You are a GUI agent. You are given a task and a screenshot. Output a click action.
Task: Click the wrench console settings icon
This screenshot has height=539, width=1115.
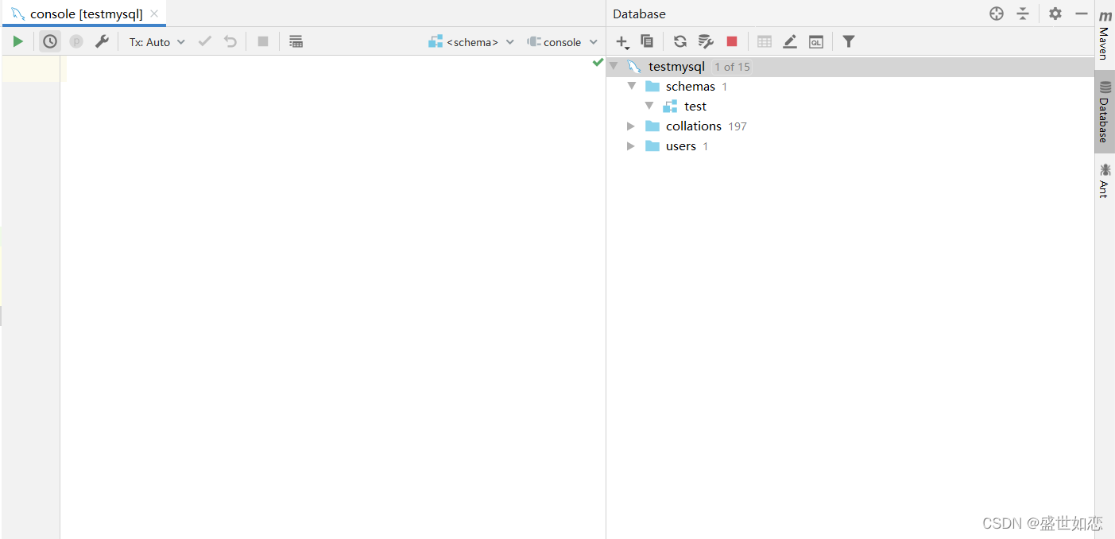(x=103, y=41)
